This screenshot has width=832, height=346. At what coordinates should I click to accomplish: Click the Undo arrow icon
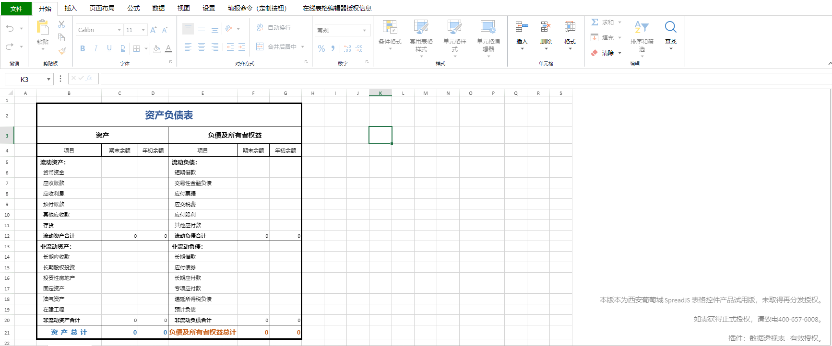(10, 28)
